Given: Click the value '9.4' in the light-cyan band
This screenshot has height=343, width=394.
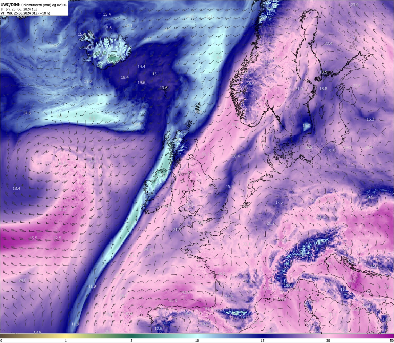Looking at the screenshot, I should (59, 116).
